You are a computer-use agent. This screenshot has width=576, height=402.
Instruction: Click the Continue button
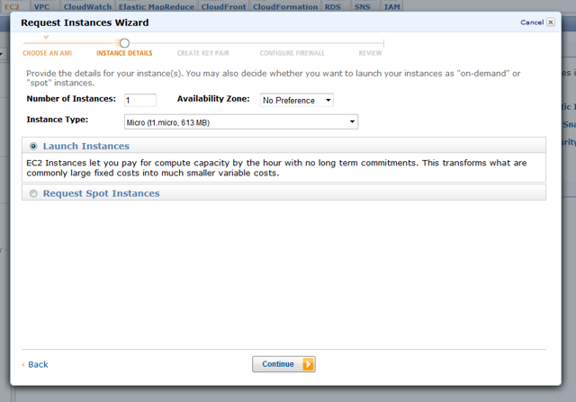[x=283, y=364]
